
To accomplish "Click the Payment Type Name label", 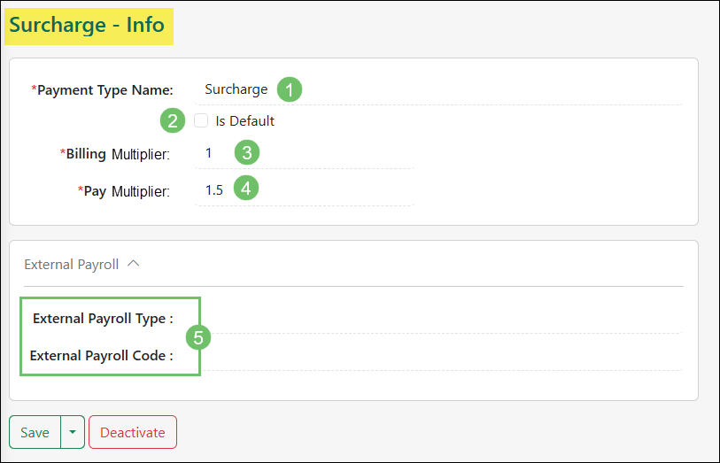I will 102,90.
